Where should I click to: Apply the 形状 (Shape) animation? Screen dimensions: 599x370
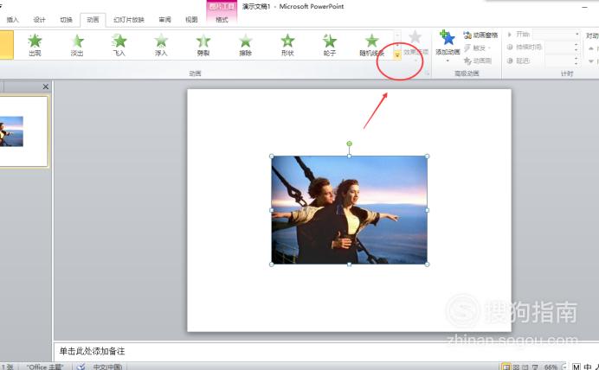(287, 45)
